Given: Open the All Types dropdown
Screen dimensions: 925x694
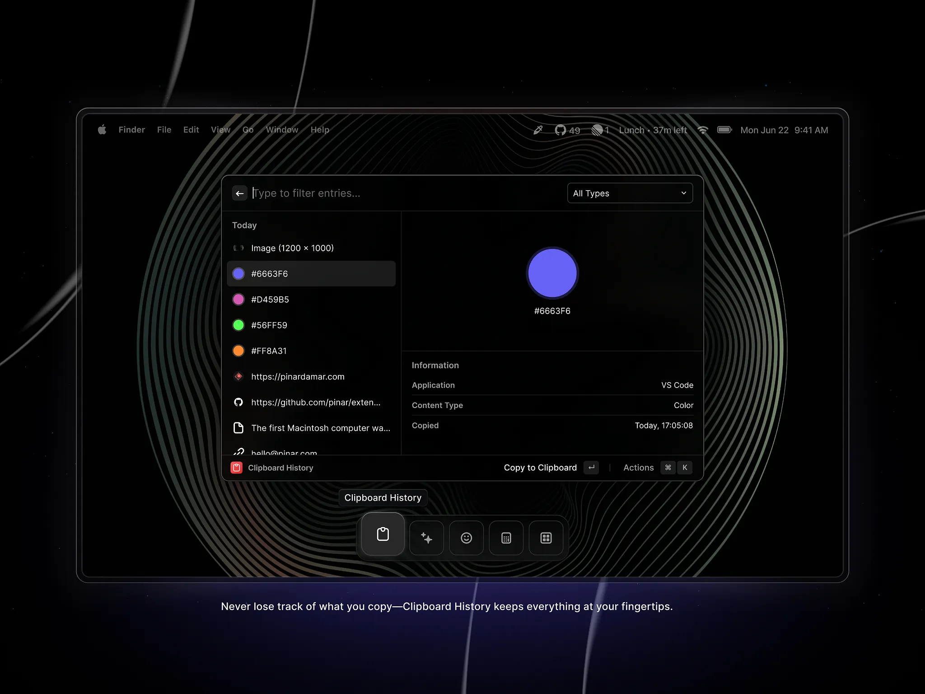Looking at the screenshot, I should [x=630, y=193].
